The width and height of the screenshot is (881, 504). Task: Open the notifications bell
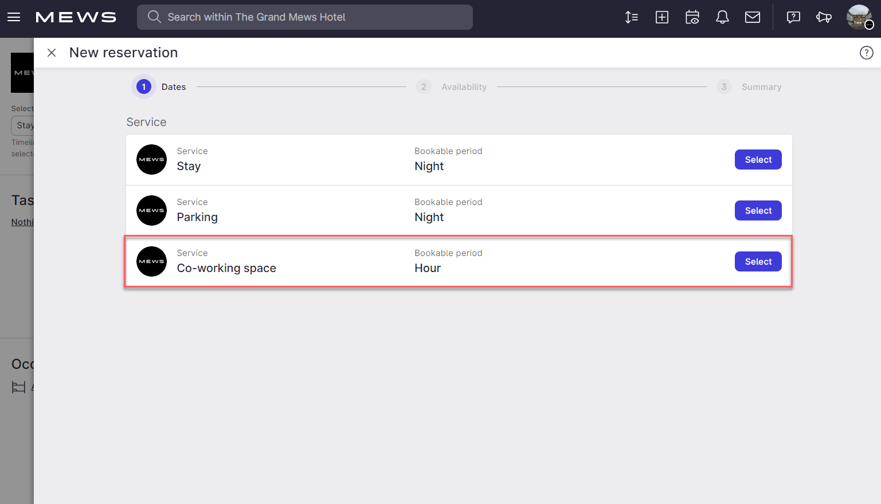pyautogui.click(x=722, y=17)
